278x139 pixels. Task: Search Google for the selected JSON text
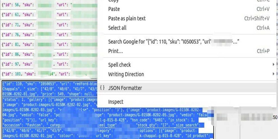pyautogui.click(x=173, y=42)
